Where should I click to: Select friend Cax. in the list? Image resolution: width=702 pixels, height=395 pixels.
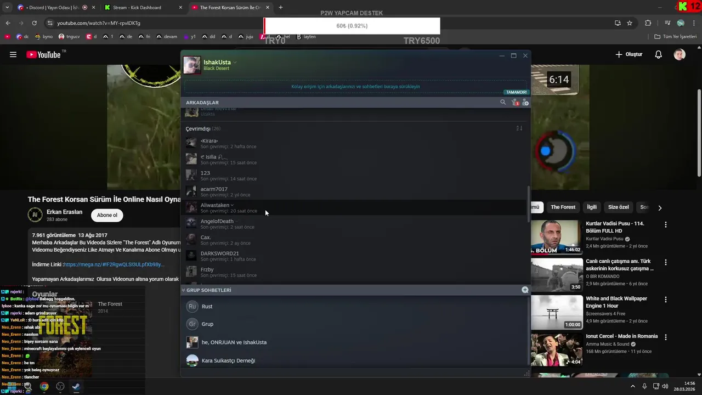pyautogui.click(x=355, y=240)
